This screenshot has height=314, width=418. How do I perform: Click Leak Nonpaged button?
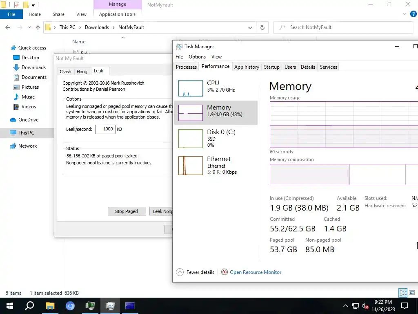(161, 211)
